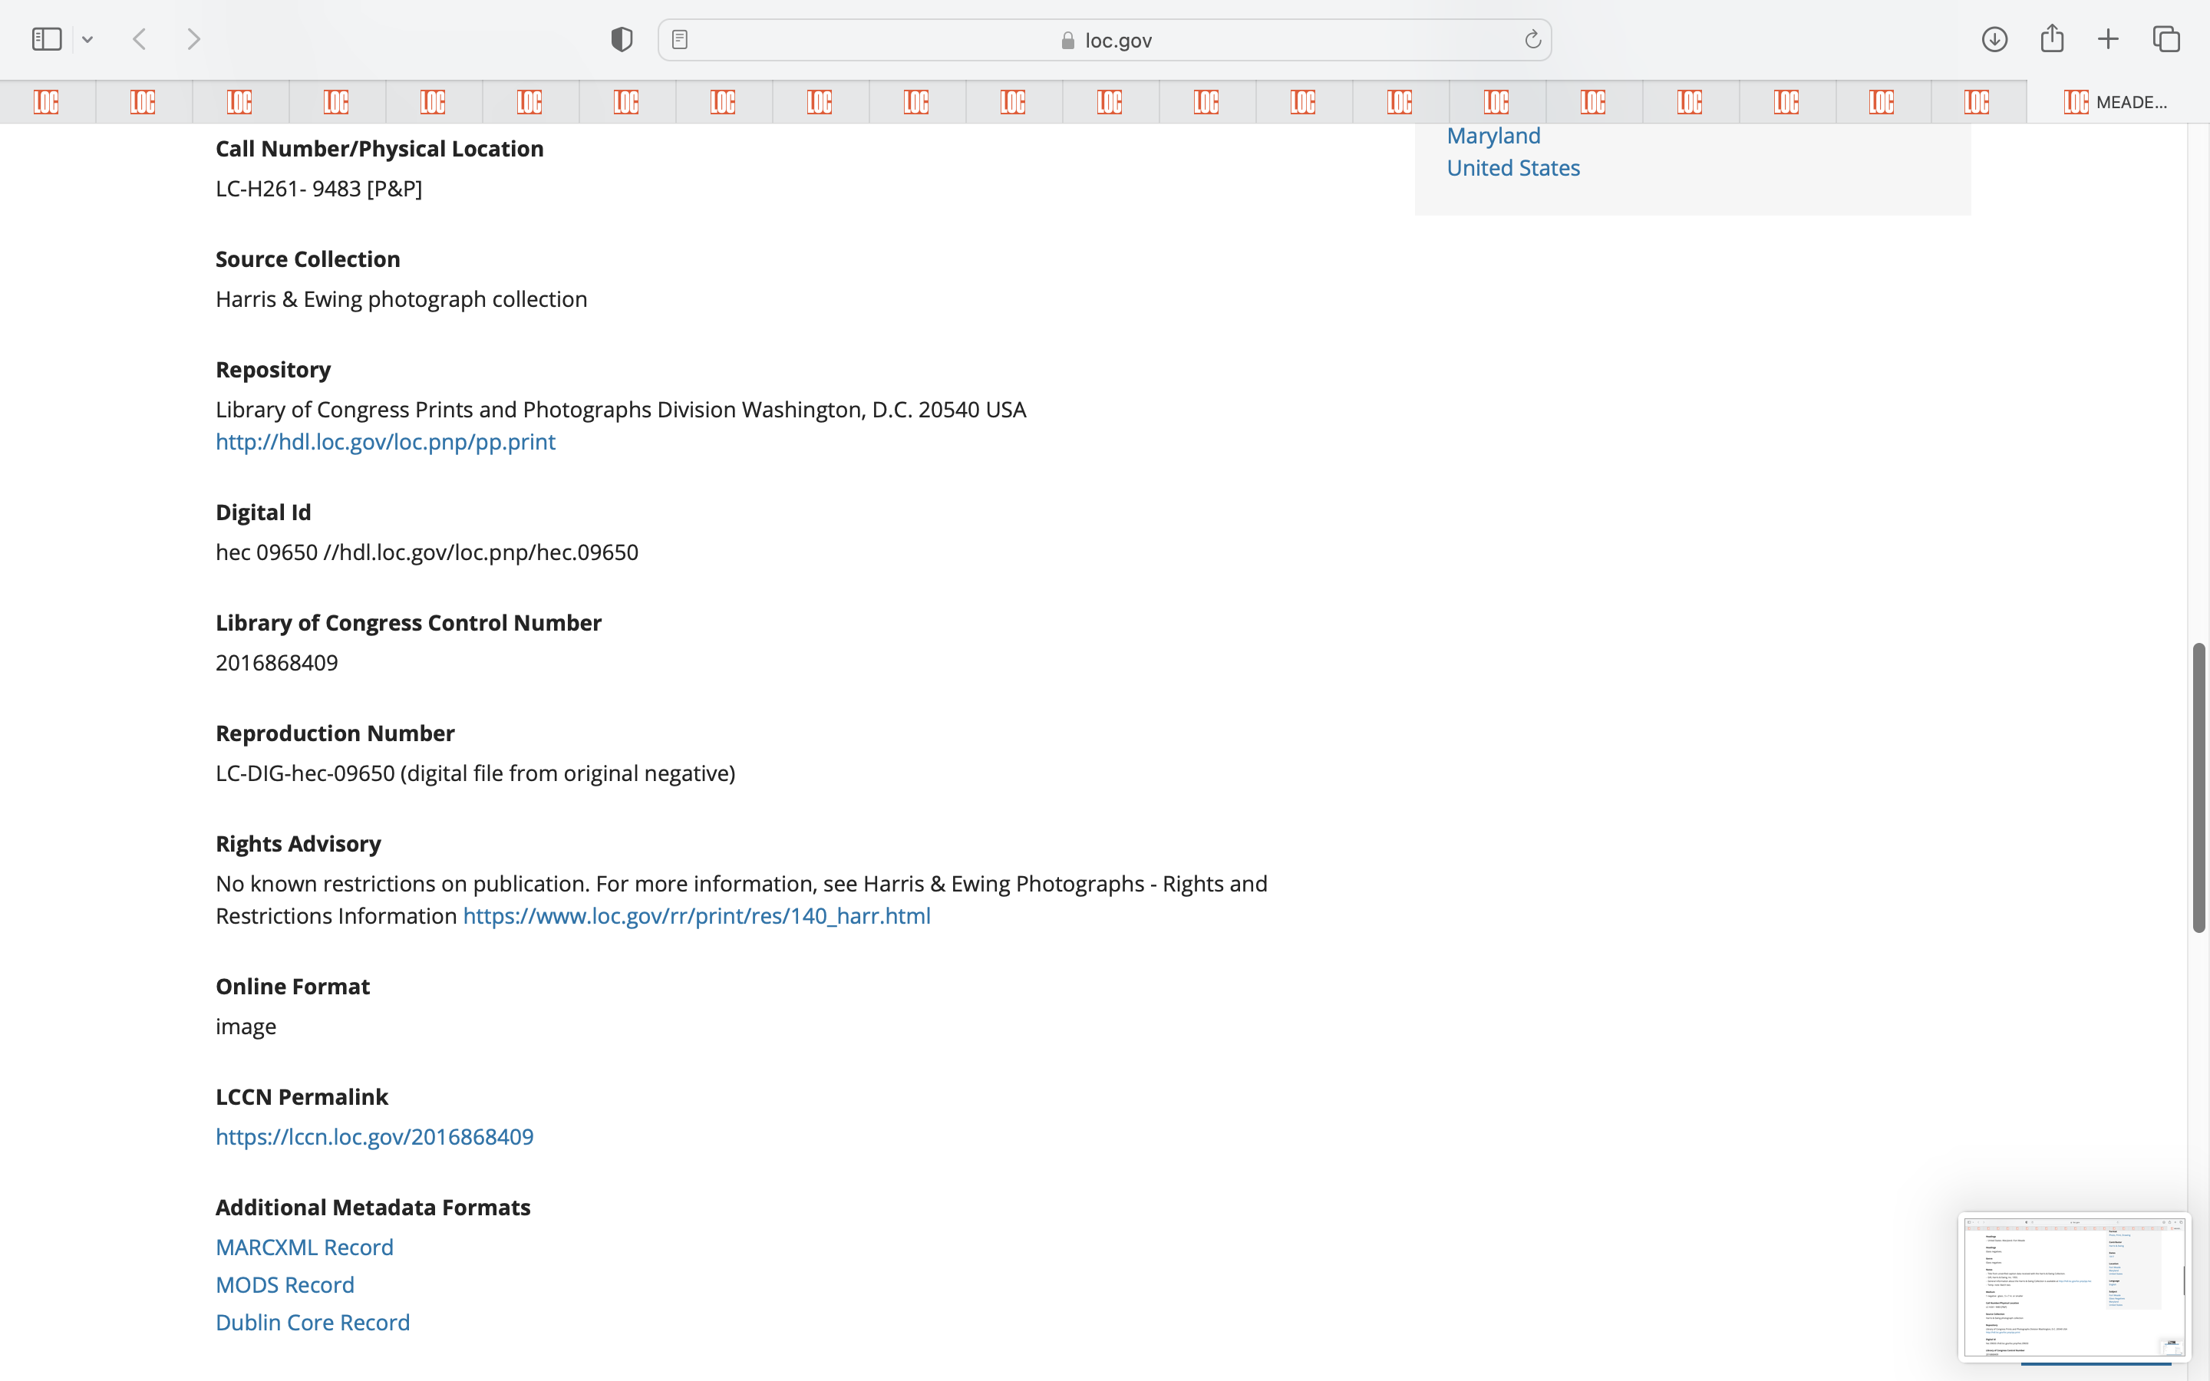Image resolution: width=2210 pixels, height=1381 pixels.
Task: Switch to the first LOC tab
Action: 47,101
